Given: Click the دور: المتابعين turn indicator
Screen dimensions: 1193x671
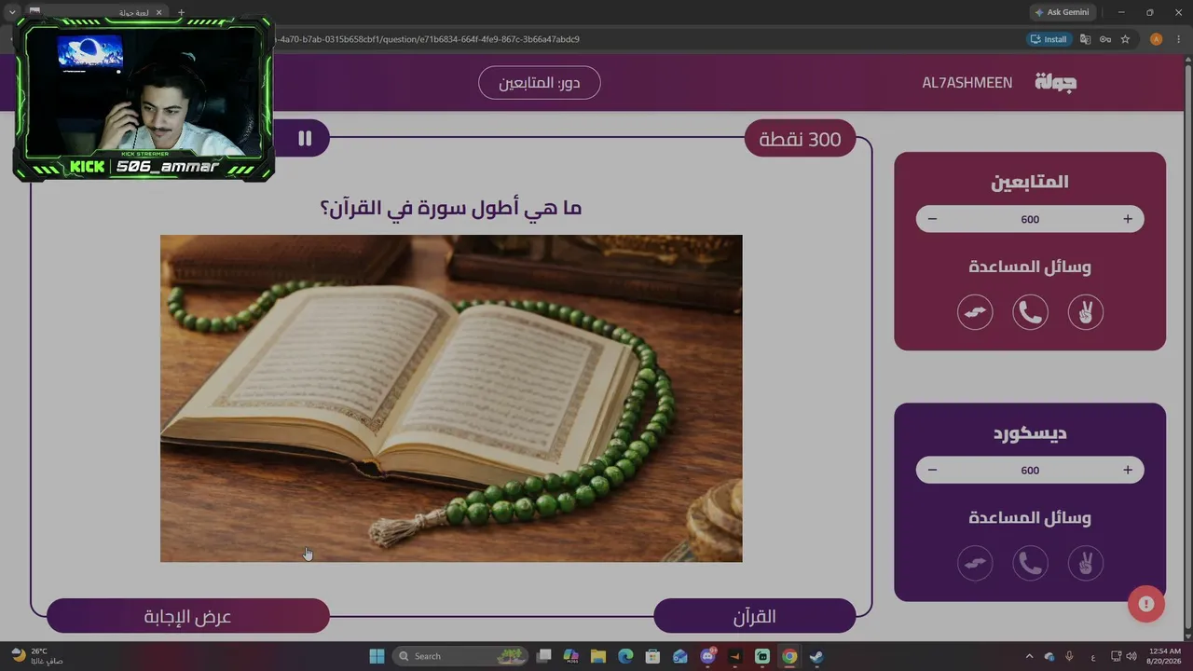Looking at the screenshot, I should [x=540, y=83].
